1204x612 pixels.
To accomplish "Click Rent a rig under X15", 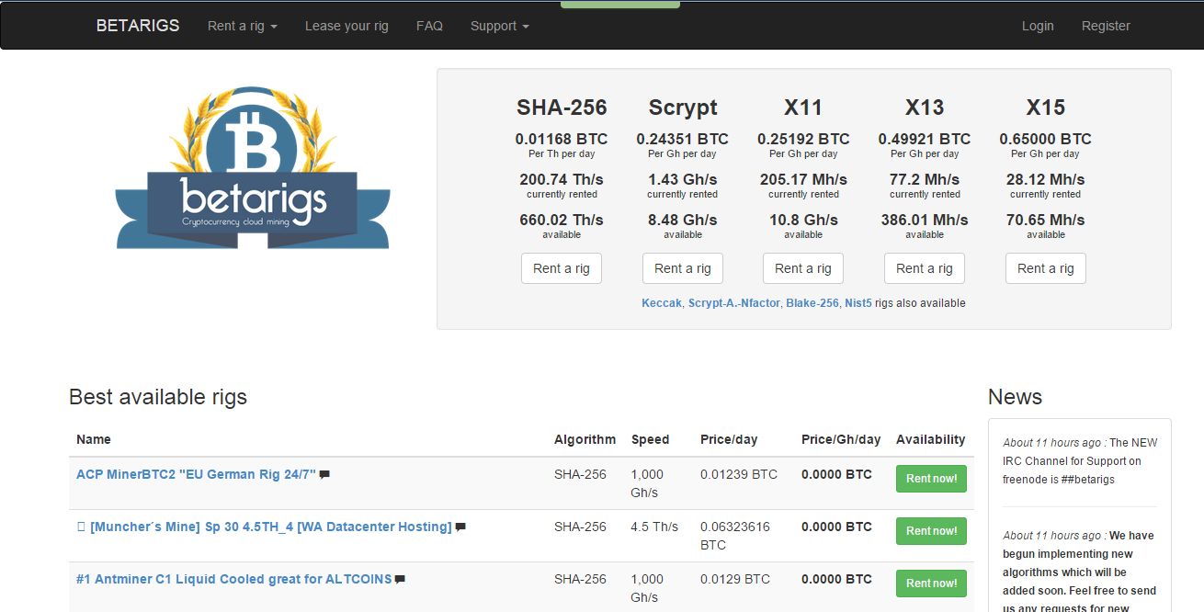I will 1045,268.
